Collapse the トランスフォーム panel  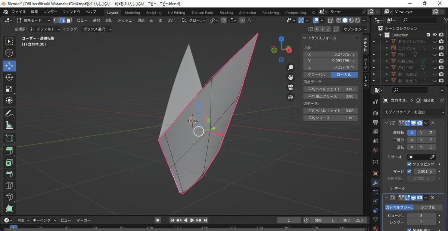point(305,38)
